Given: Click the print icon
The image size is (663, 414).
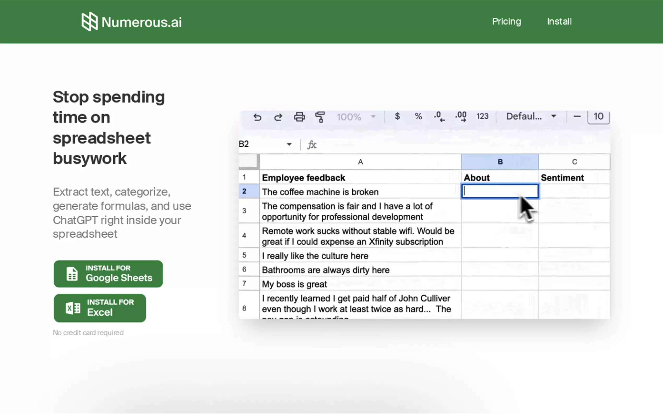Looking at the screenshot, I should coord(299,117).
